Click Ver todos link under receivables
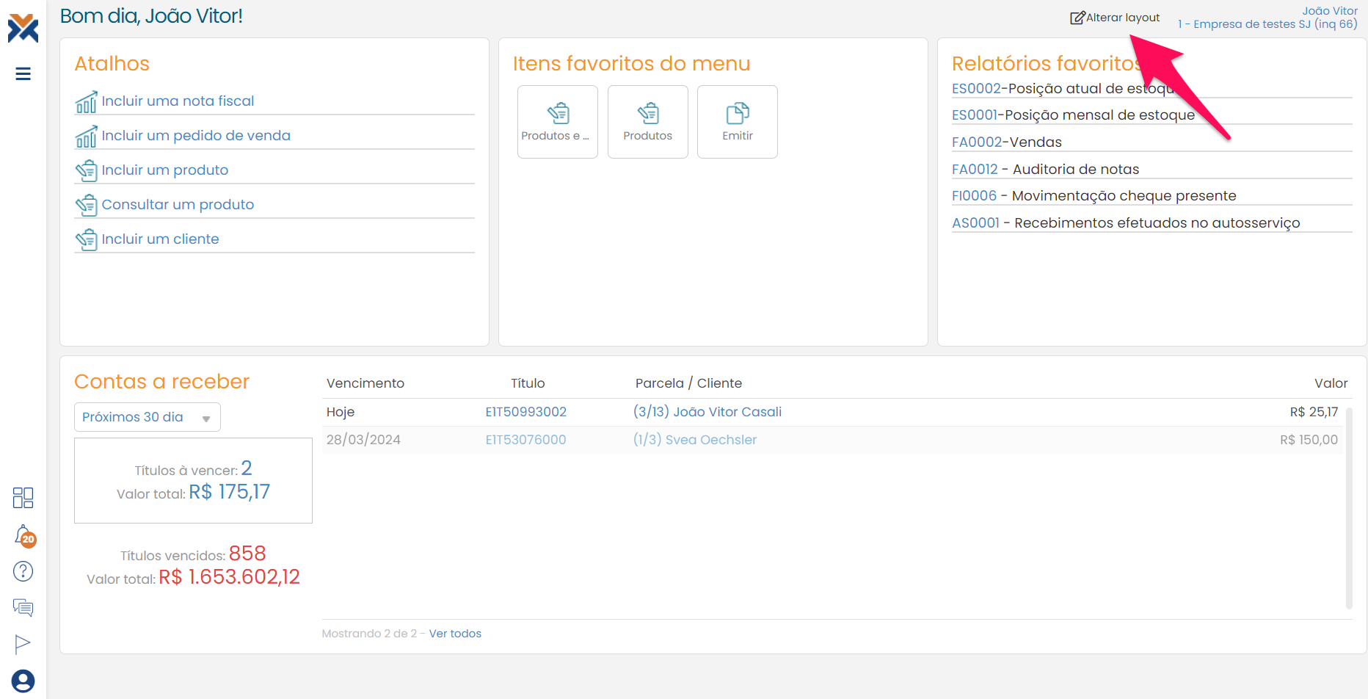Image resolution: width=1368 pixels, height=699 pixels. coord(455,634)
